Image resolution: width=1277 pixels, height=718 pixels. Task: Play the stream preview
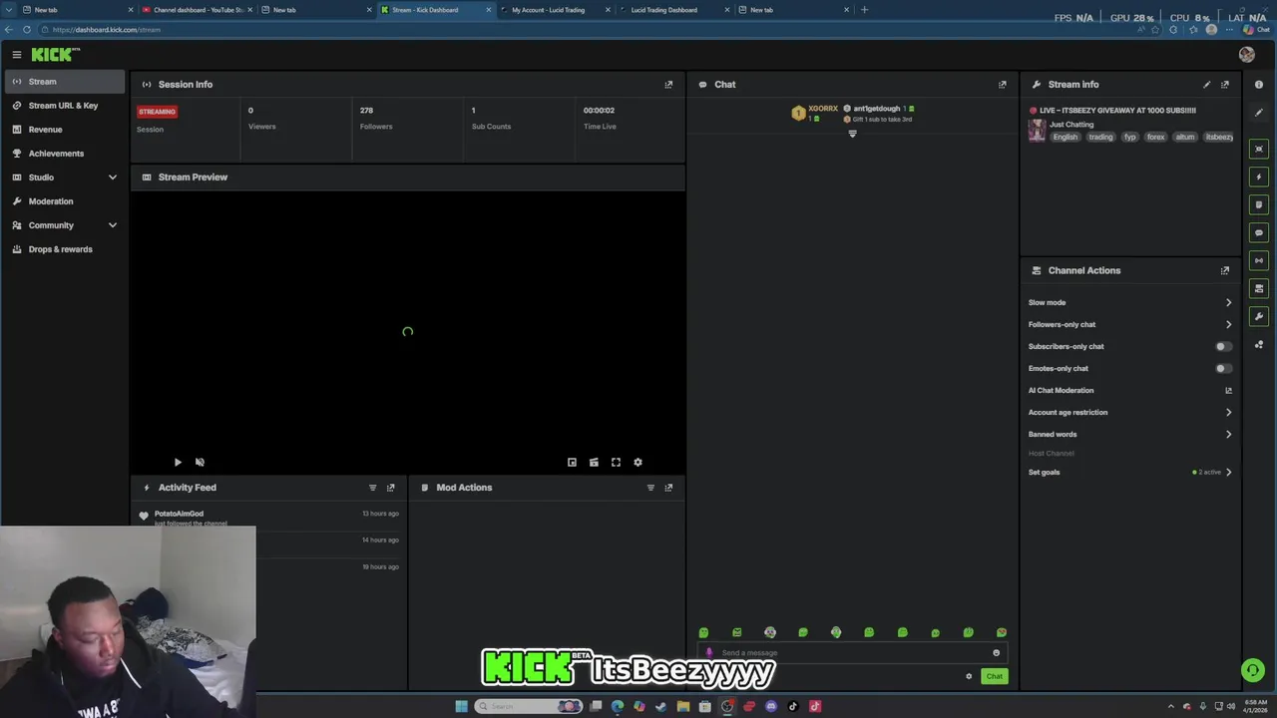click(x=178, y=462)
